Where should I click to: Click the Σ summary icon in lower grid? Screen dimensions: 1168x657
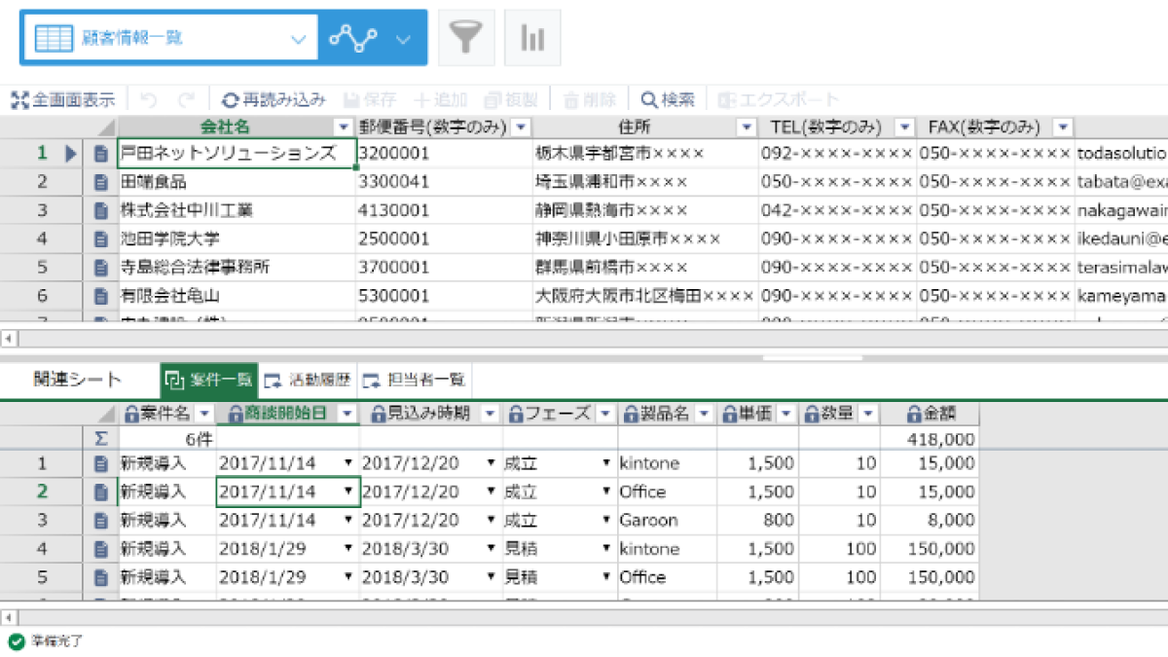pos(100,439)
